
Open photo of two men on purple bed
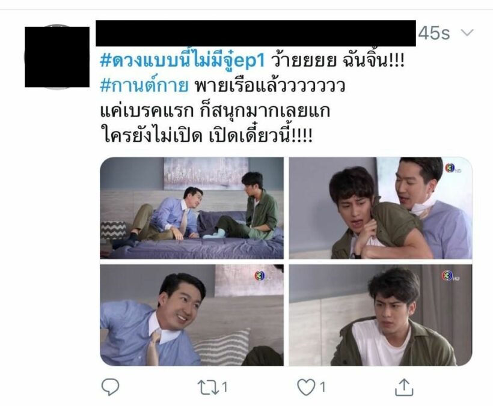(x=192, y=208)
